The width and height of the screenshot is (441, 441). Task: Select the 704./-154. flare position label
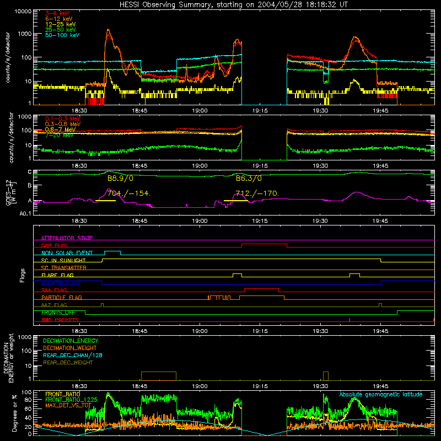(129, 193)
